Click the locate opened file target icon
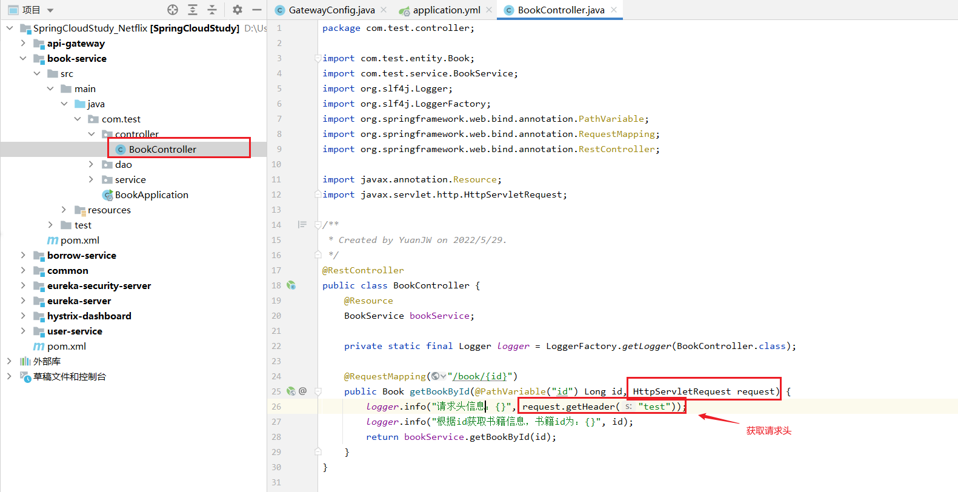 [173, 10]
